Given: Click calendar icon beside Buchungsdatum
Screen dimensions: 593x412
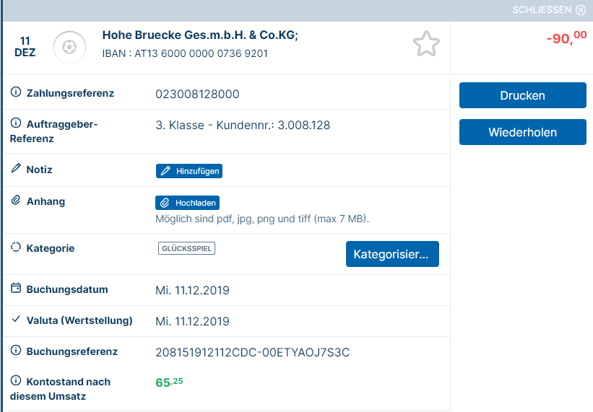Looking at the screenshot, I should pos(16,288).
